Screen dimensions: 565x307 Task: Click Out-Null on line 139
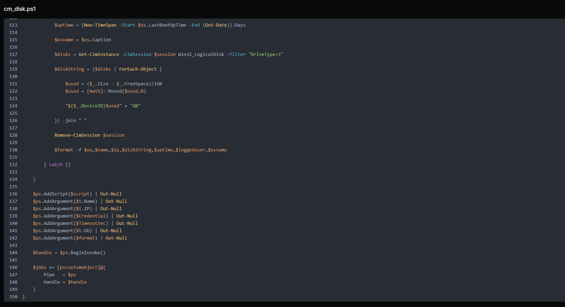[x=127, y=216]
